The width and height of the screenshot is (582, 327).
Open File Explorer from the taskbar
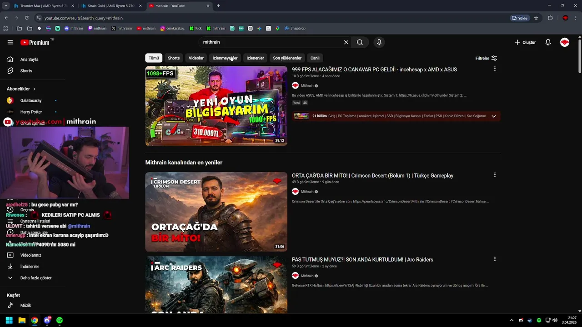[22, 320]
